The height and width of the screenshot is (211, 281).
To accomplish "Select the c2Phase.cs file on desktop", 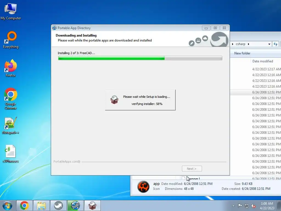I will click(x=11, y=154).
